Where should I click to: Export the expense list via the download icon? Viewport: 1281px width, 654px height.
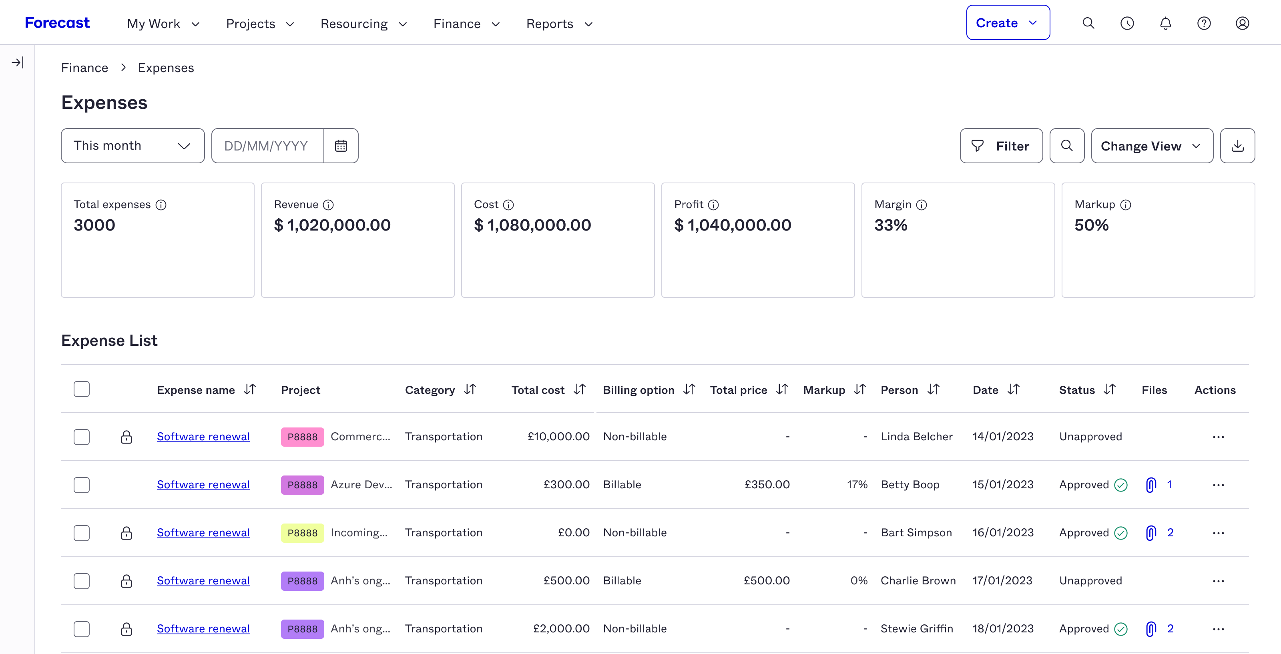point(1238,145)
